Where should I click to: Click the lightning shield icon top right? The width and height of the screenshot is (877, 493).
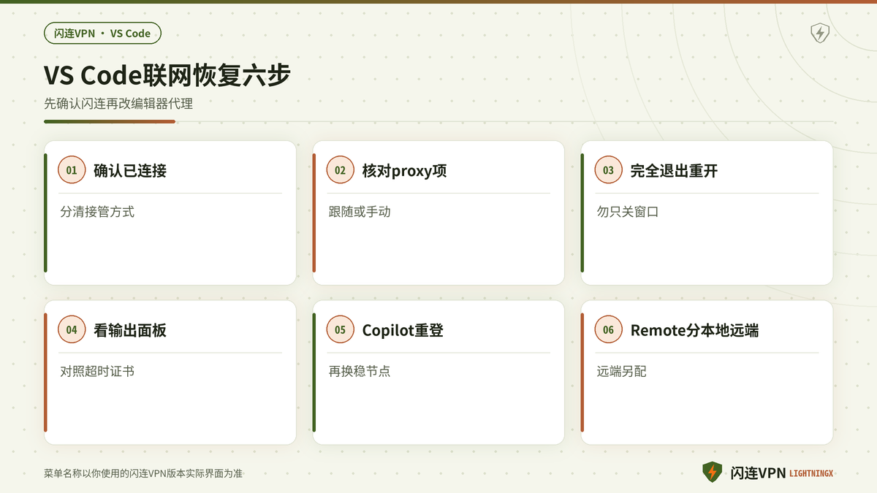click(x=820, y=33)
